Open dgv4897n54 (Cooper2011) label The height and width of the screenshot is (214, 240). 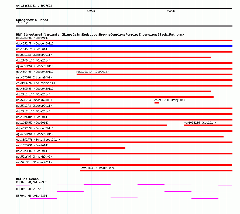click(x=35, y=128)
